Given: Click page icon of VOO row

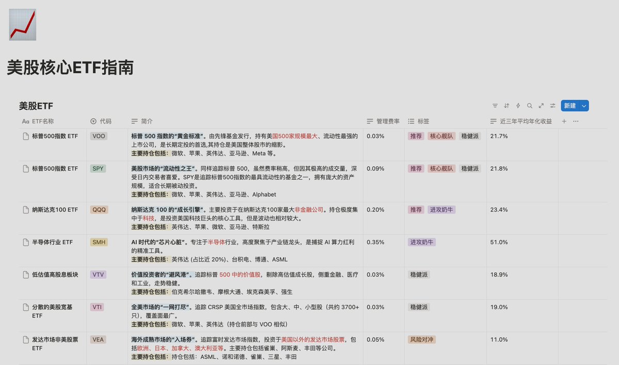Looking at the screenshot, I should tap(26, 136).
